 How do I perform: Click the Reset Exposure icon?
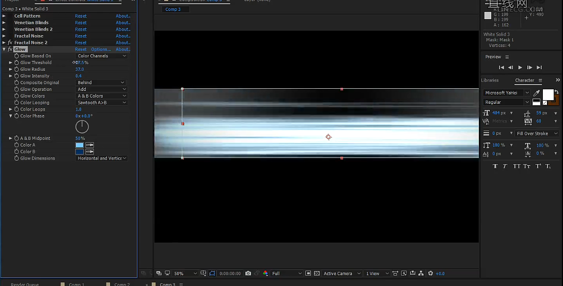[430, 274]
